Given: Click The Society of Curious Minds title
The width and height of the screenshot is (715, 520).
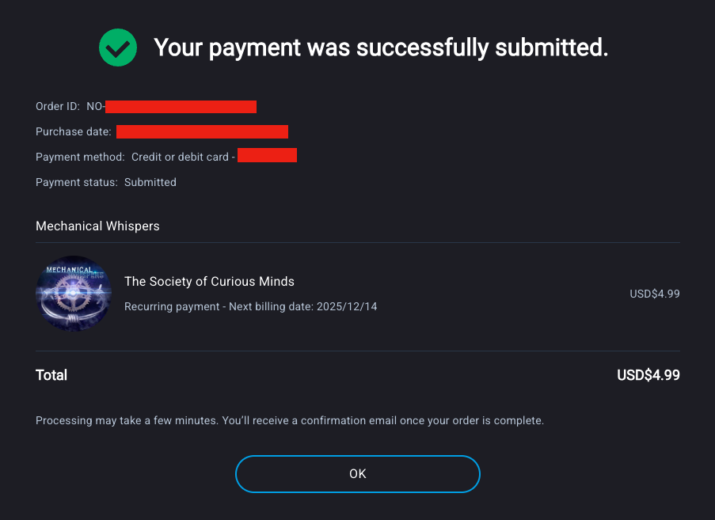Looking at the screenshot, I should coord(209,282).
